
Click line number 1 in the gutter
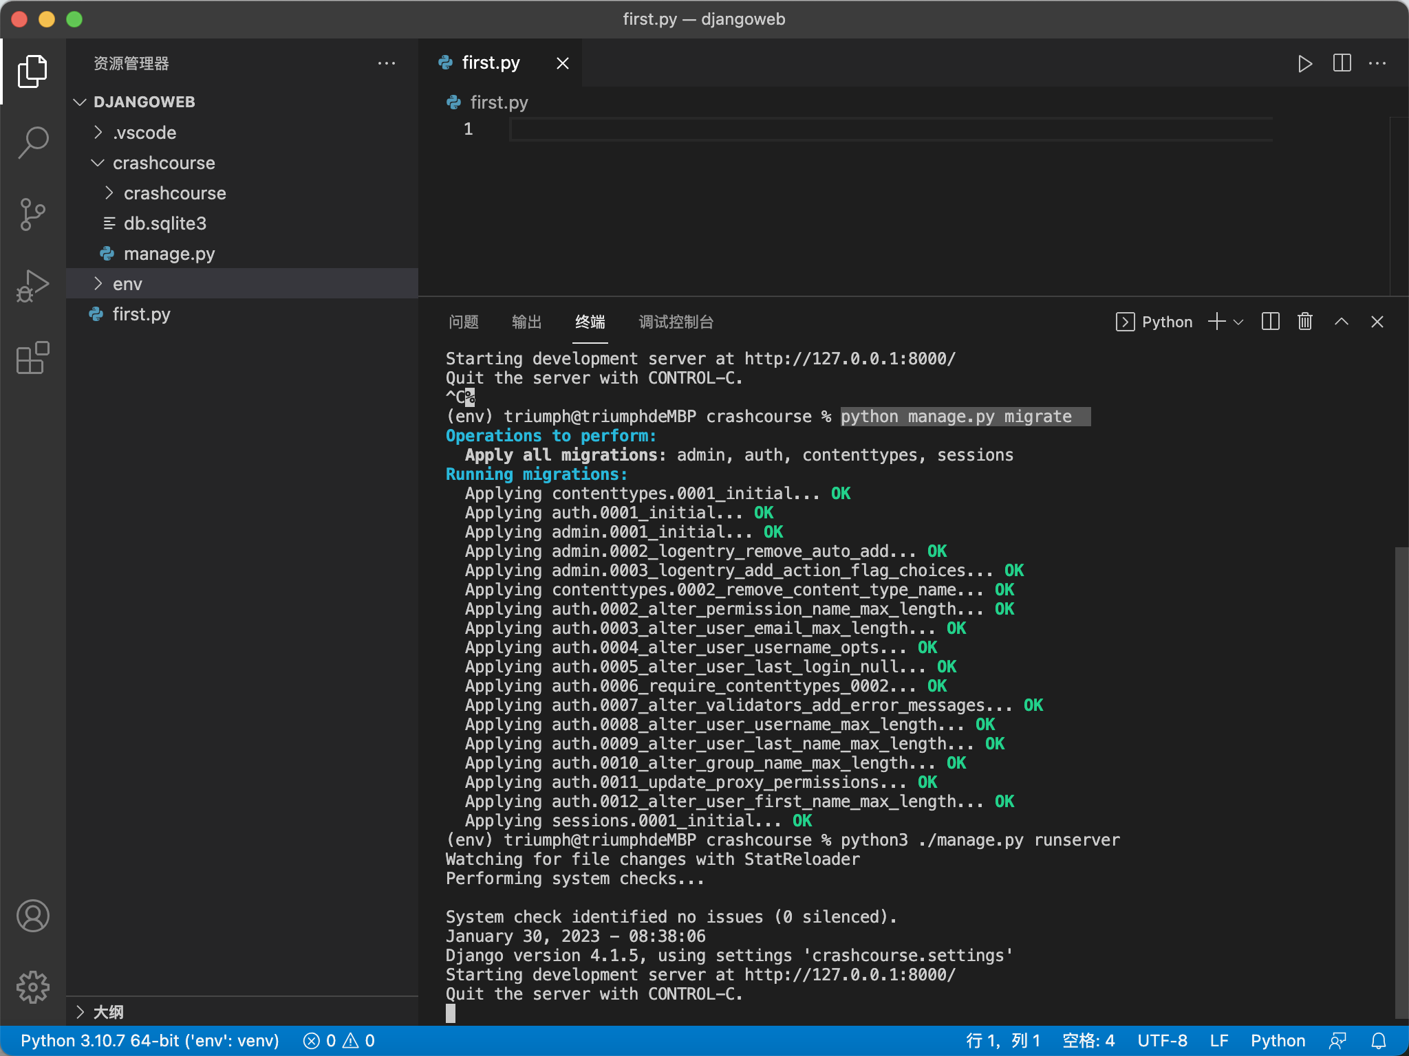[468, 129]
